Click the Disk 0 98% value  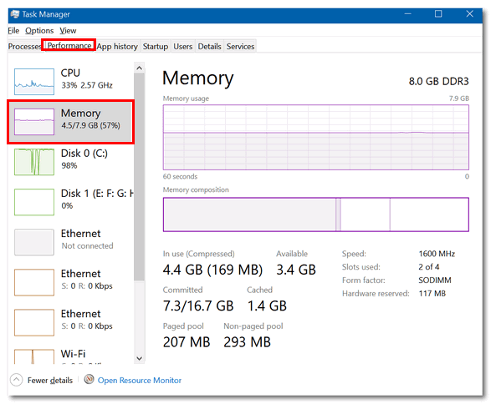tap(69, 165)
